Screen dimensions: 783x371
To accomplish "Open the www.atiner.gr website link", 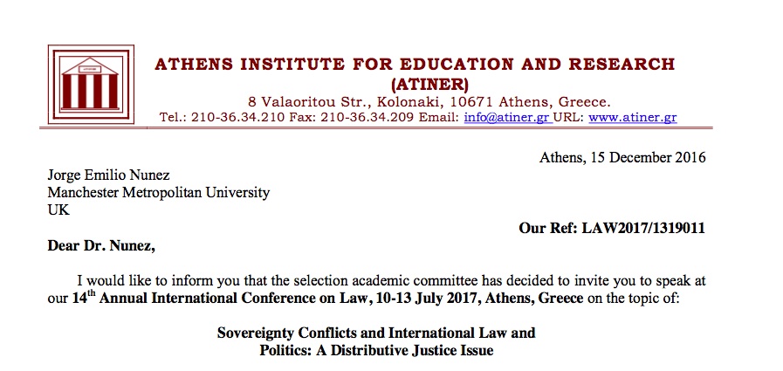I will [x=633, y=117].
